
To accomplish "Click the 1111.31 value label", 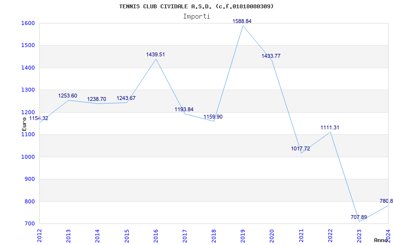I will [x=330, y=128].
